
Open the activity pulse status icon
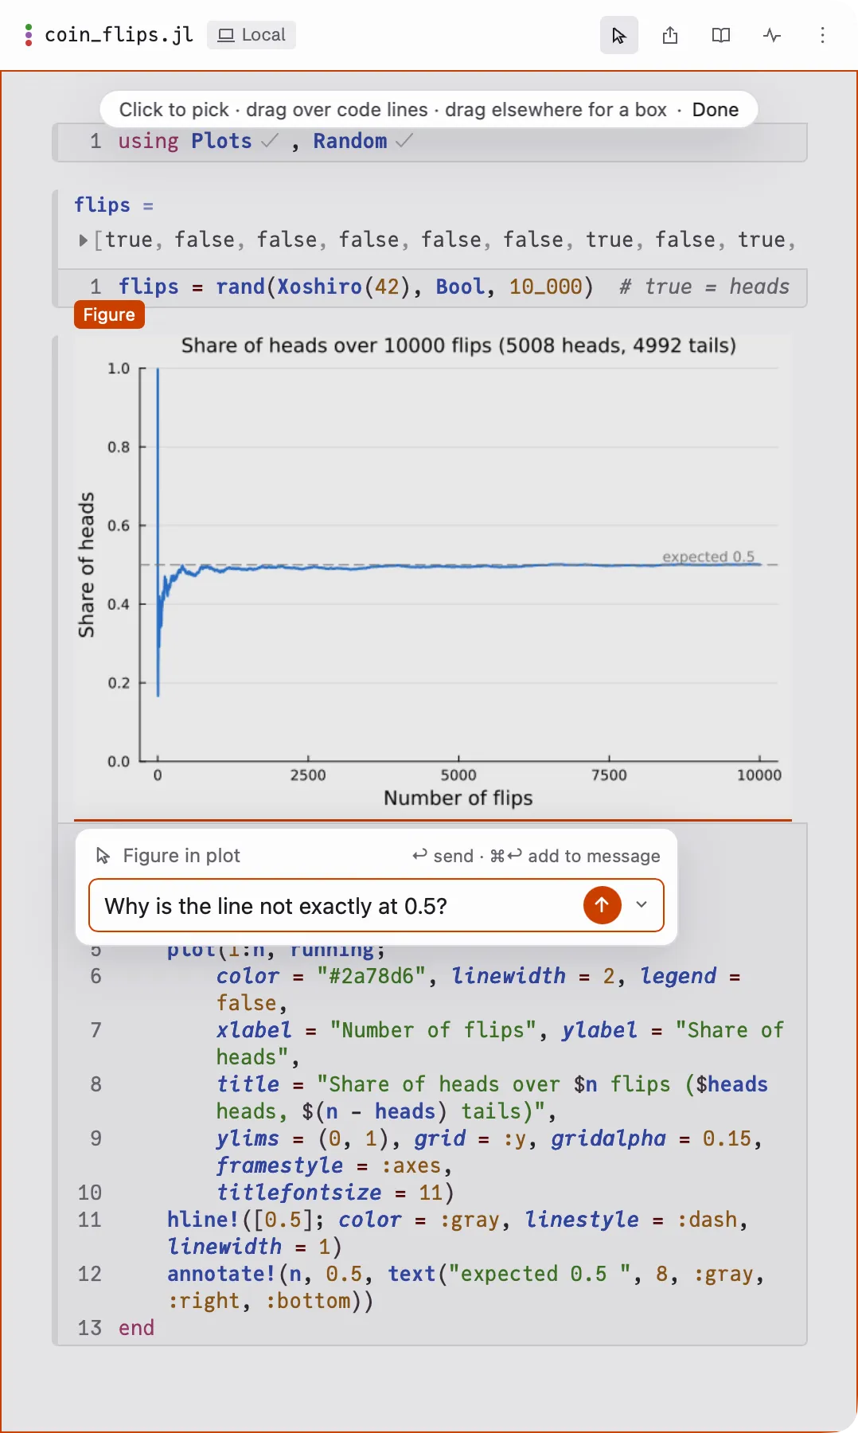point(772,35)
